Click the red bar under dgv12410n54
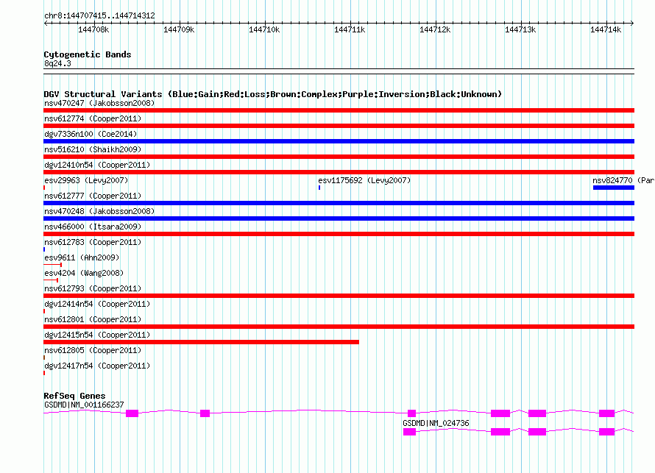This screenshot has height=473, width=655. pyautogui.click(x=339, y=172)
